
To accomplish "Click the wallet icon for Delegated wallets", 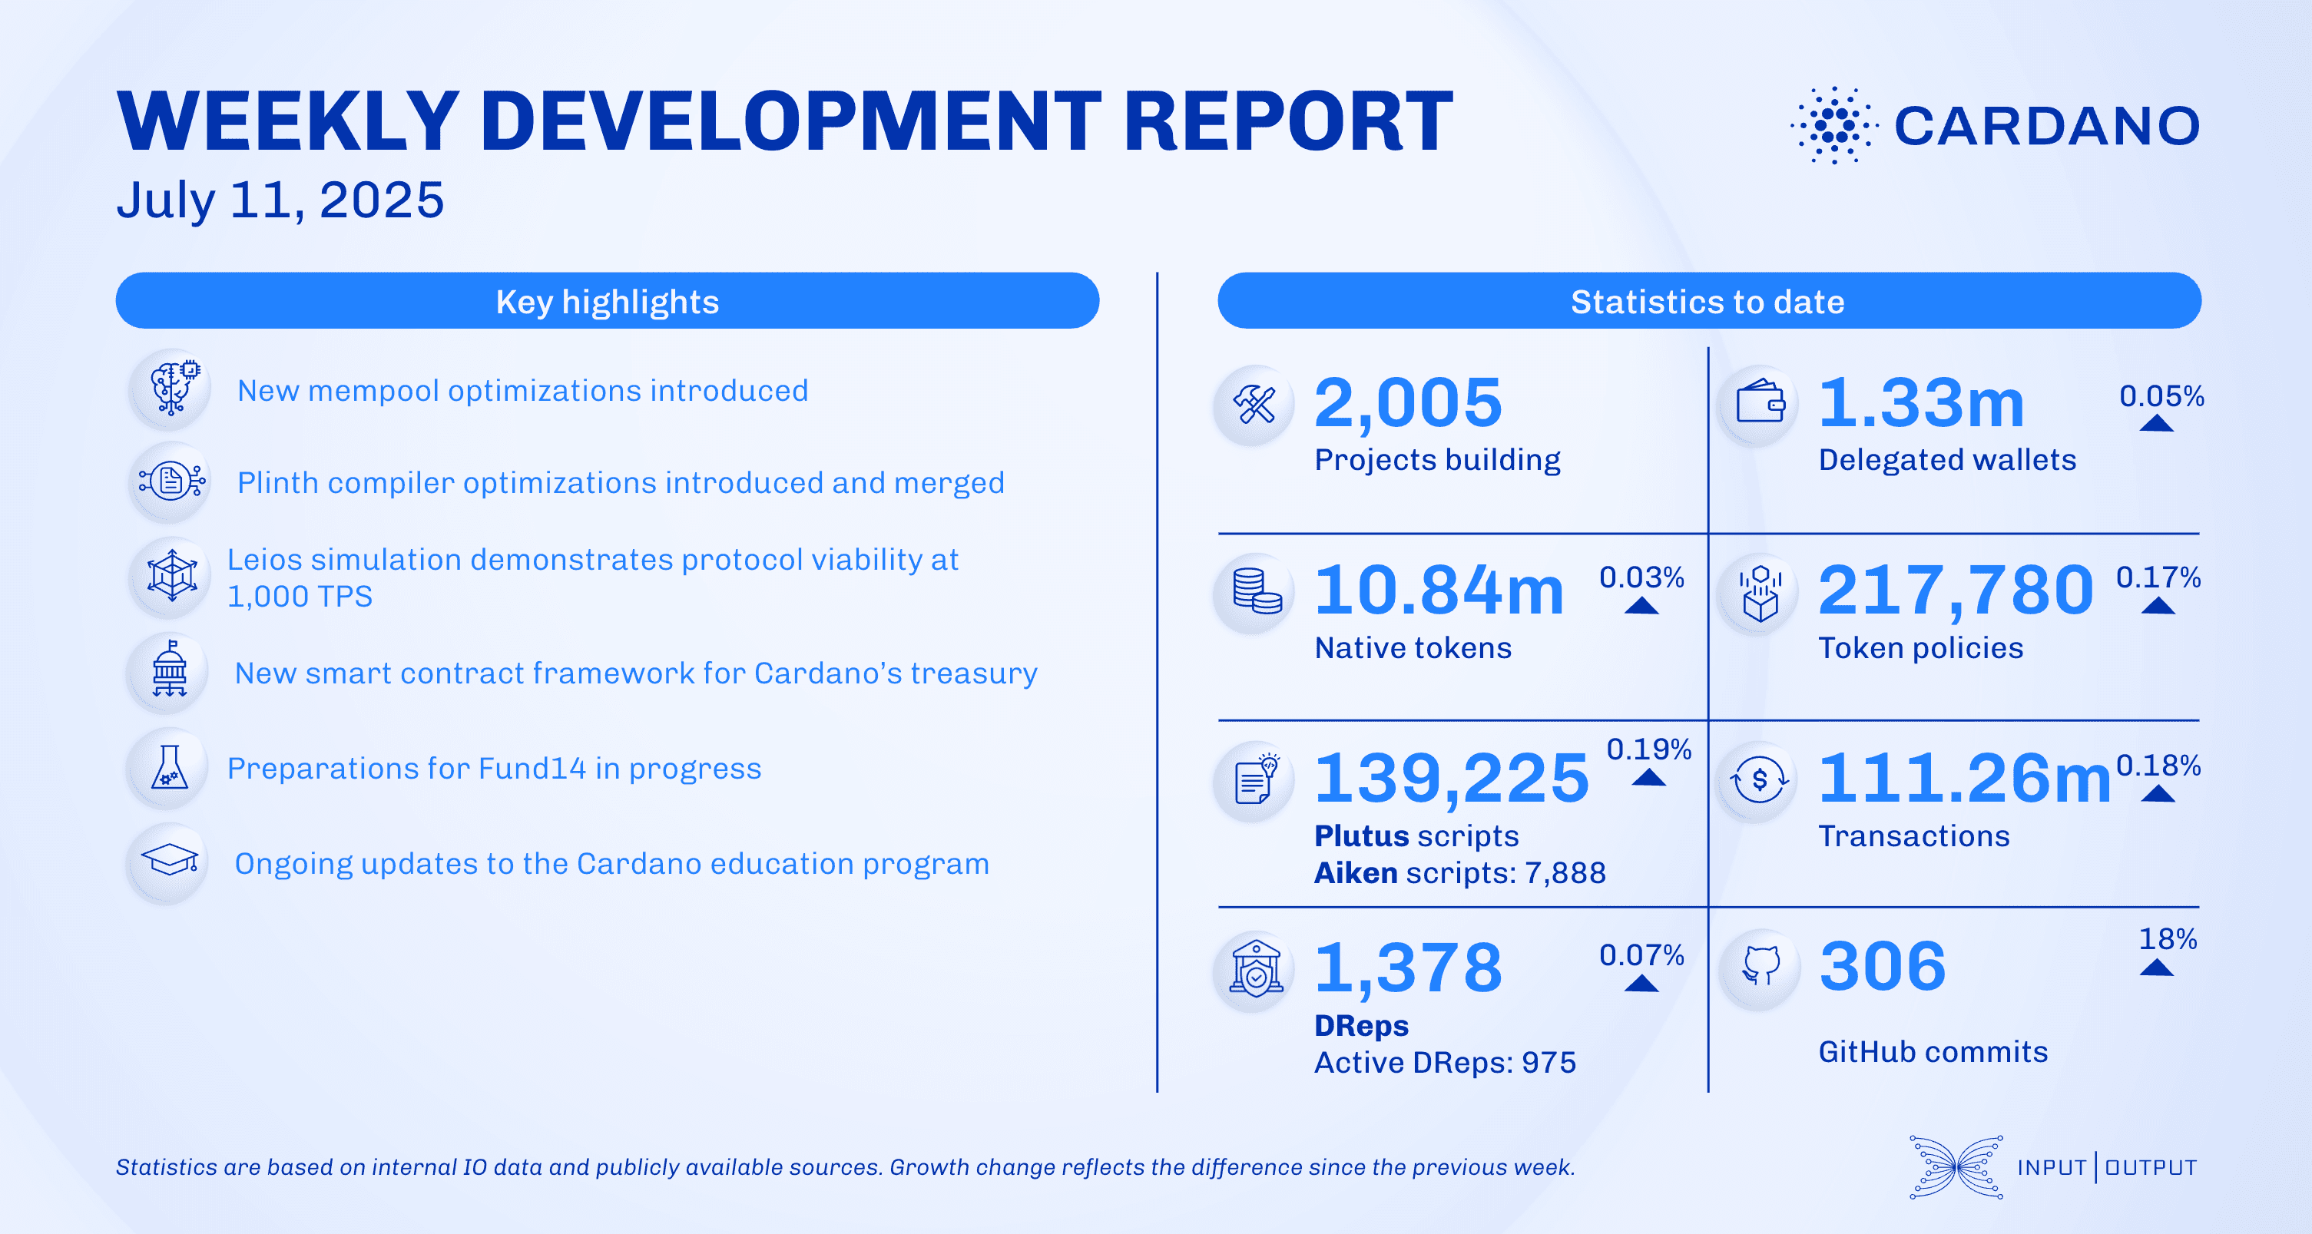I will tap(1758, 405).
